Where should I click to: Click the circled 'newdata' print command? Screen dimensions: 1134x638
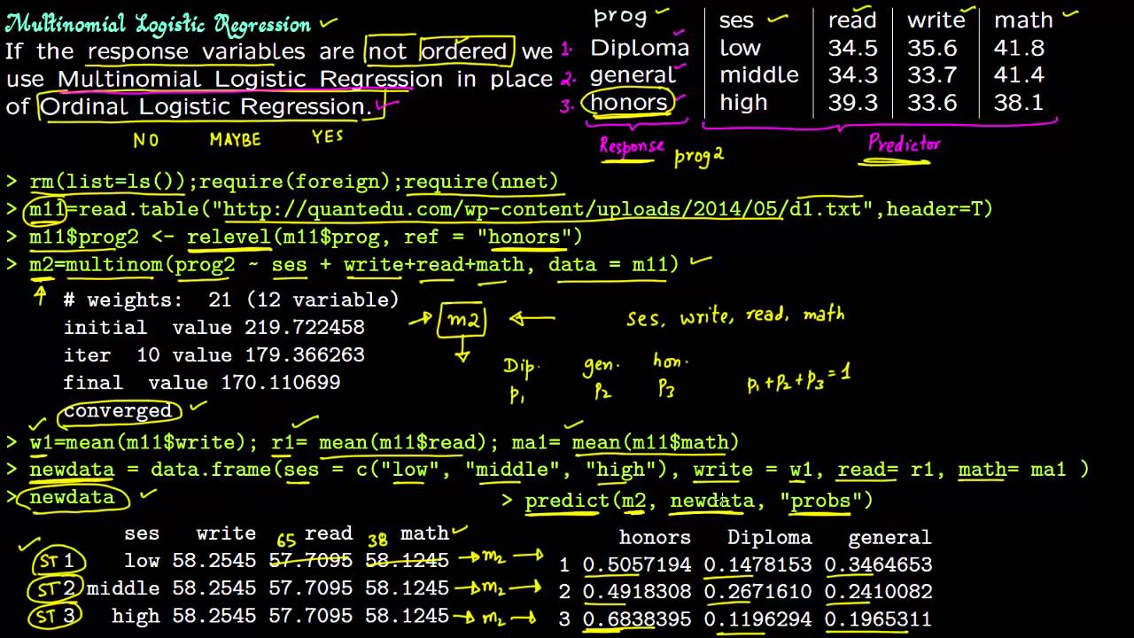click(x=72, y=497)
